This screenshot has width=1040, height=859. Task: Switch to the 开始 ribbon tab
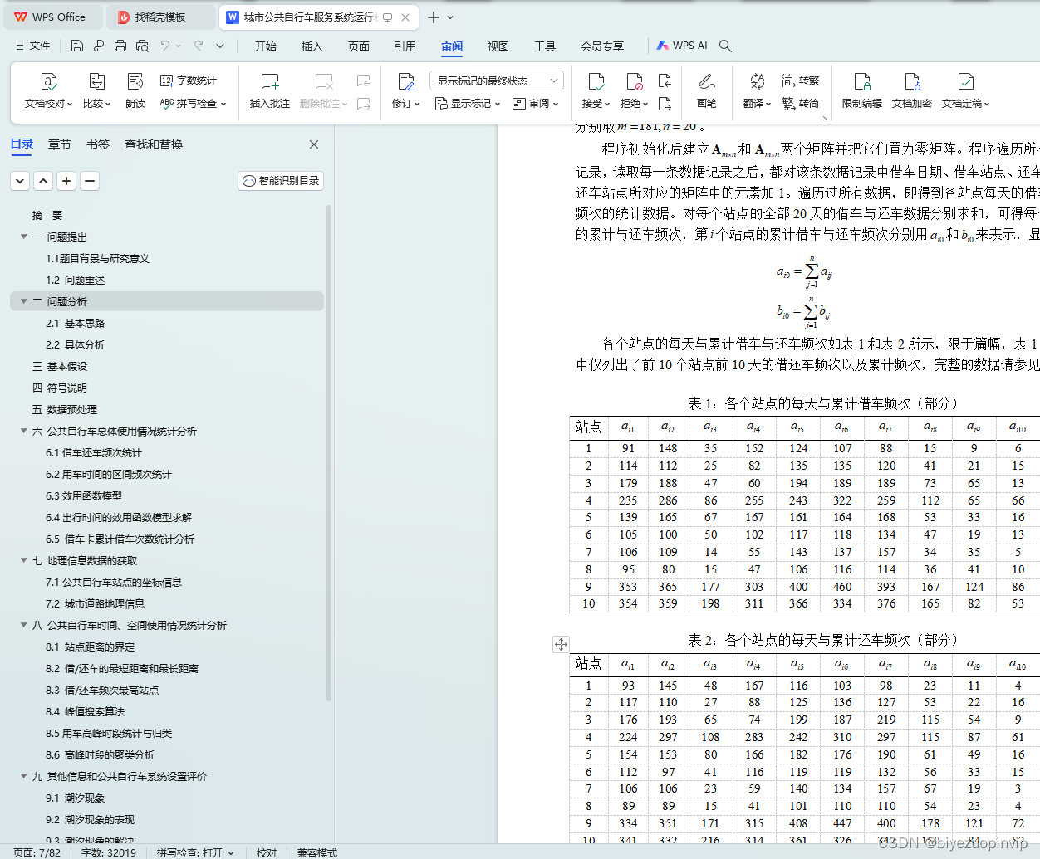(x=266, y=46)
